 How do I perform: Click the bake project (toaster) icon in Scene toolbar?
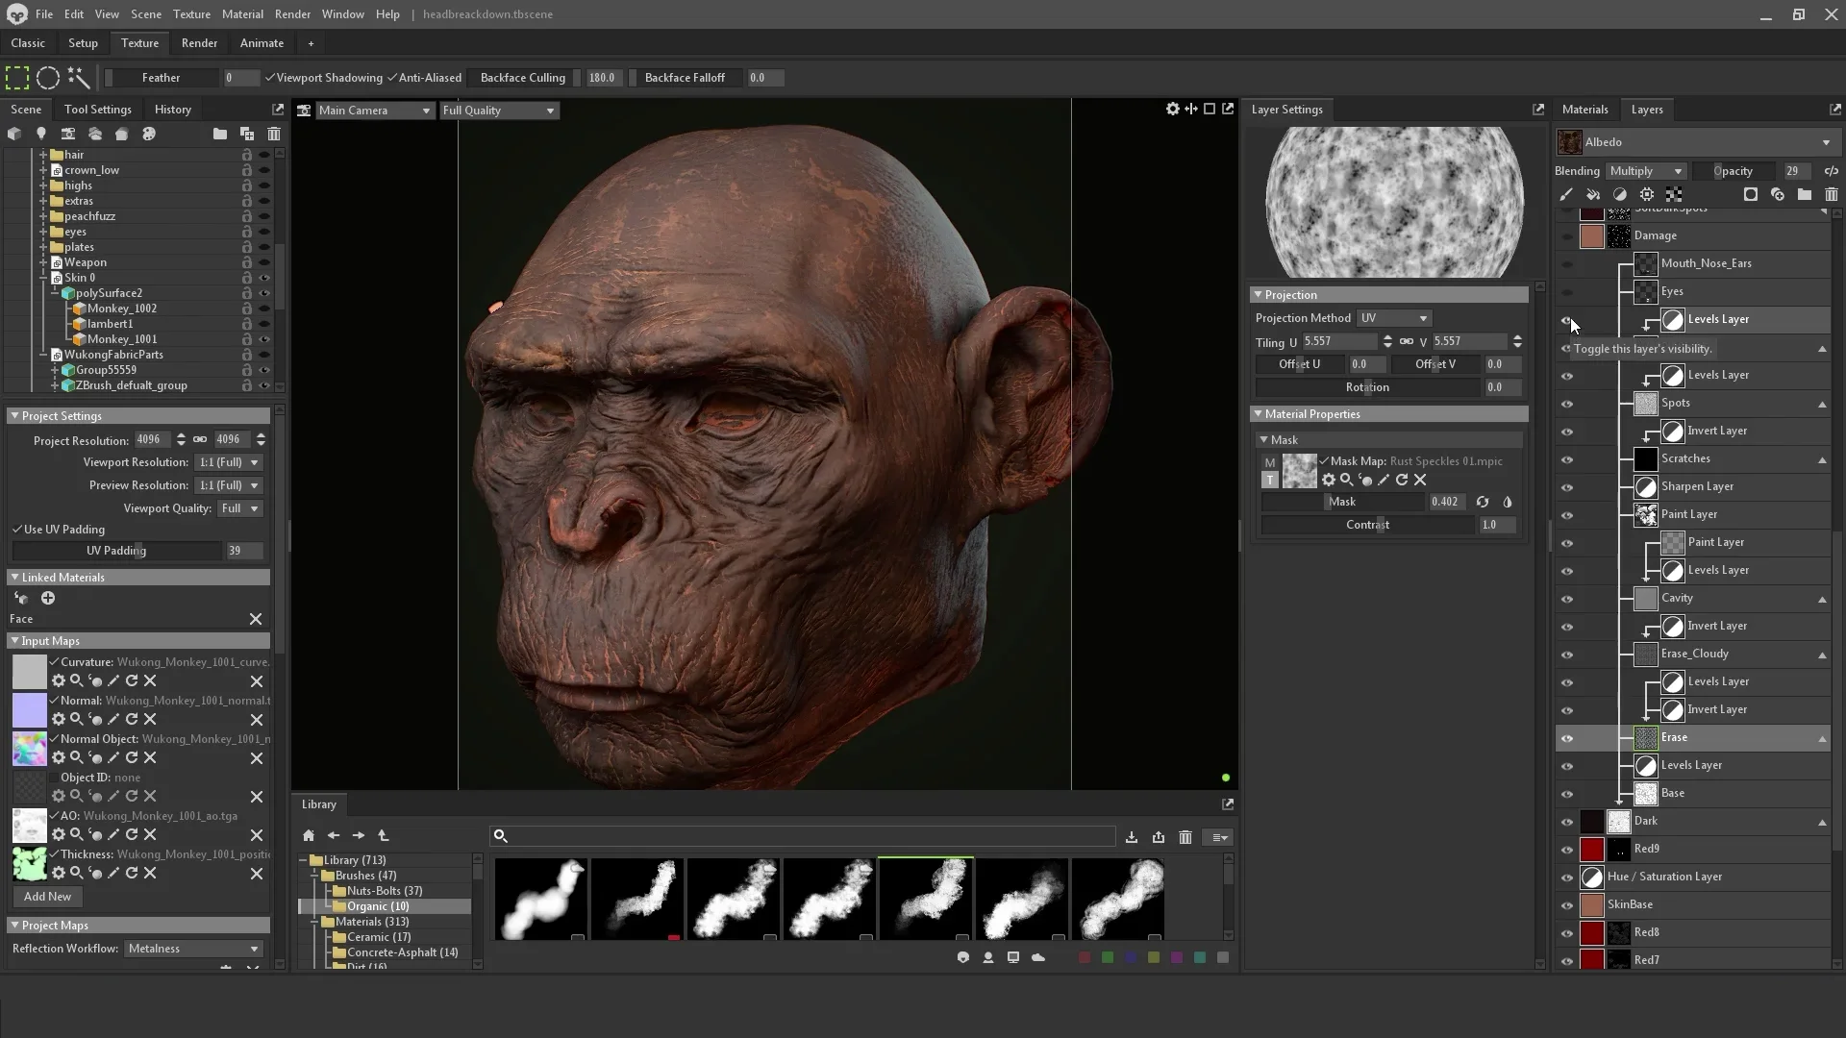tap(122, 134)
